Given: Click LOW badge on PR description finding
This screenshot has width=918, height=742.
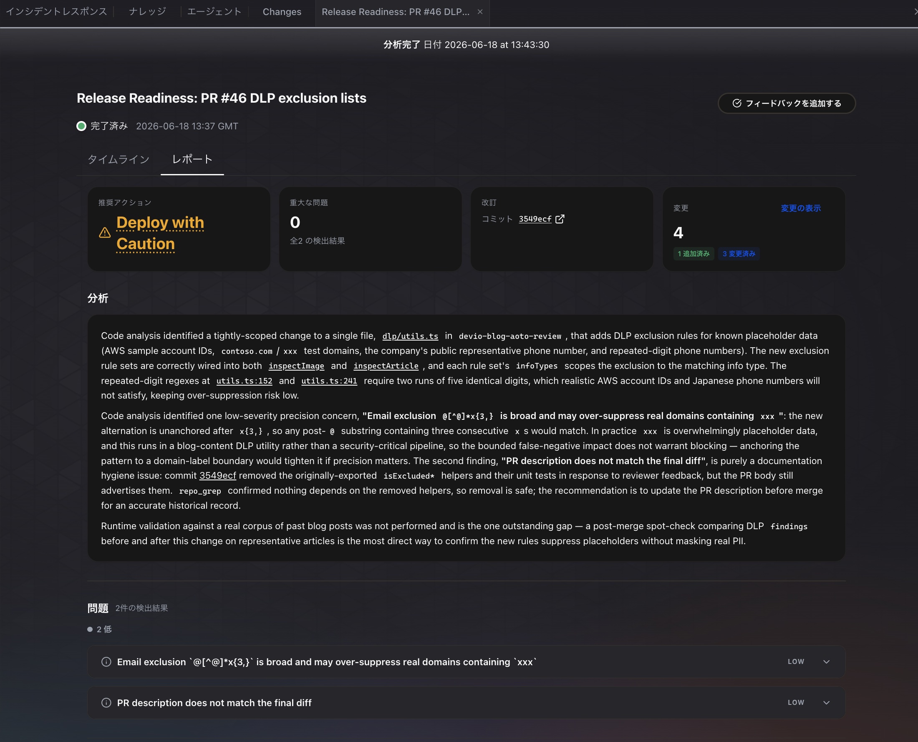Looking at the screenshot, I should (x=796, y=703).
